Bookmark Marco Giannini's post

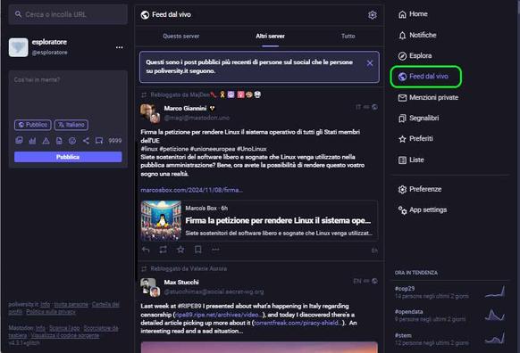[198, 250]
